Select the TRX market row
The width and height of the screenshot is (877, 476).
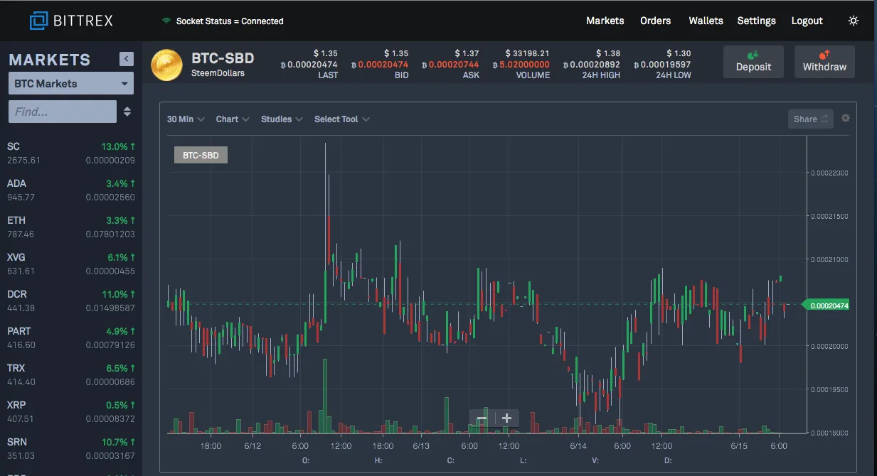pyautogui.click(x=71, y=374)
